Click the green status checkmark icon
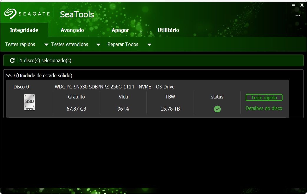The width and height of the screenshot is (307, 194). point(217,109)
